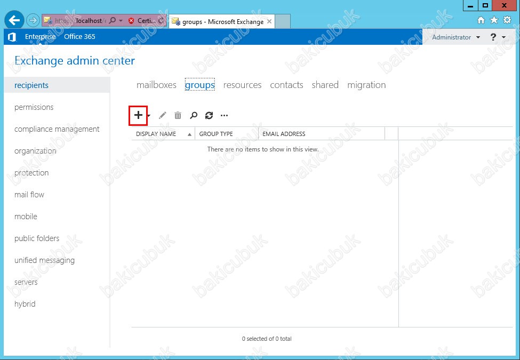
Task: Click the certificate error red icon
Action: pyautogui.click(x=131, y=21)
